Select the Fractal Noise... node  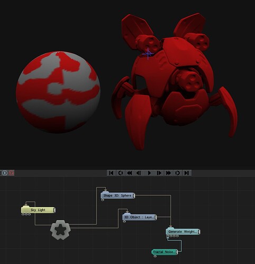click(165, 252)
